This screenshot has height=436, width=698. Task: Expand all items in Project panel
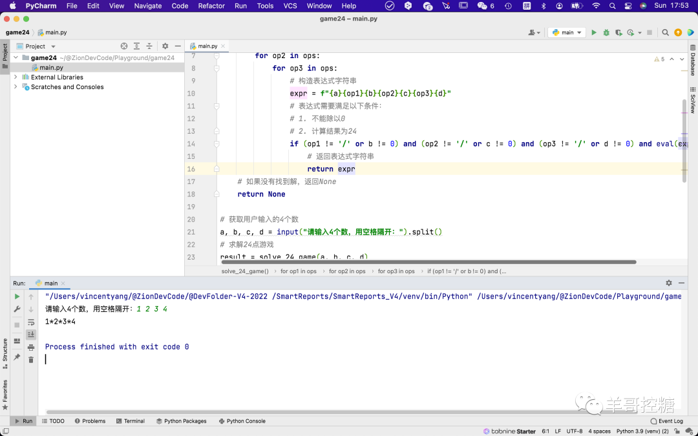[136, 47]
